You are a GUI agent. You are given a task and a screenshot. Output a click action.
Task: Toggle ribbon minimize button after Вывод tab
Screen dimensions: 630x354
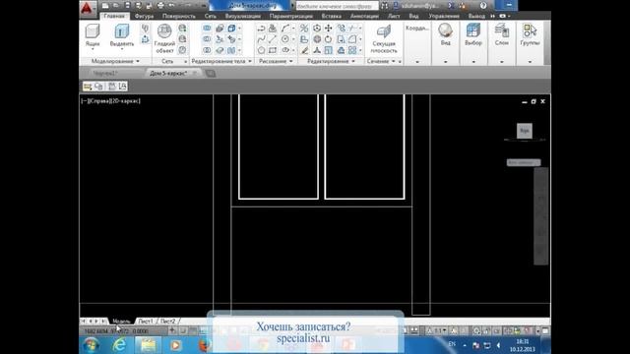504,16
